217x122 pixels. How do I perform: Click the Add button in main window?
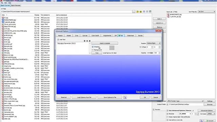click(x=159, y=19)
